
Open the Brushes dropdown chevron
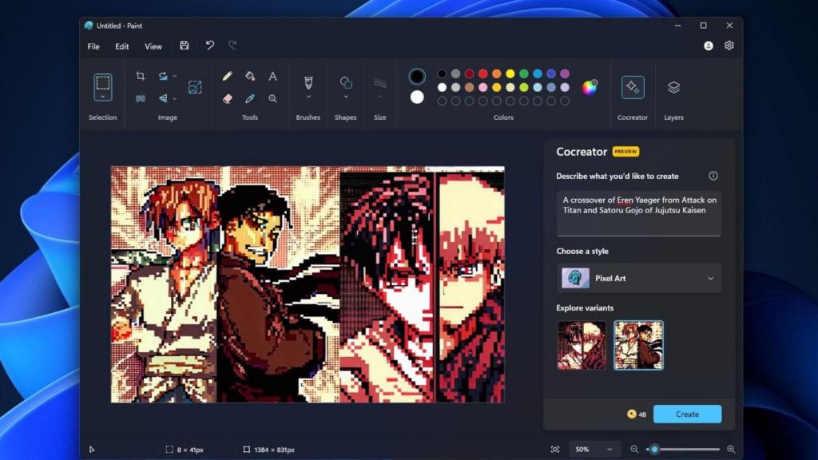[x=308, y=97]
